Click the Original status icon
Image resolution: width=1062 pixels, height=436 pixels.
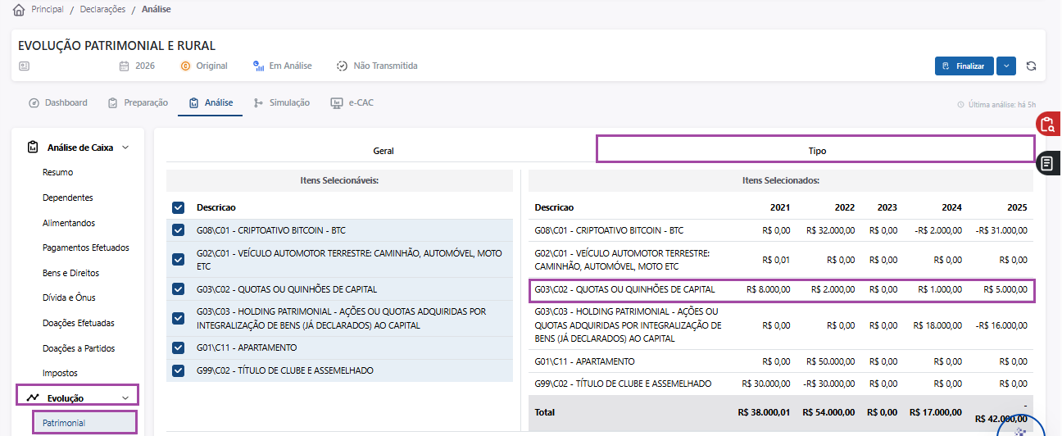tap(185, 66)
